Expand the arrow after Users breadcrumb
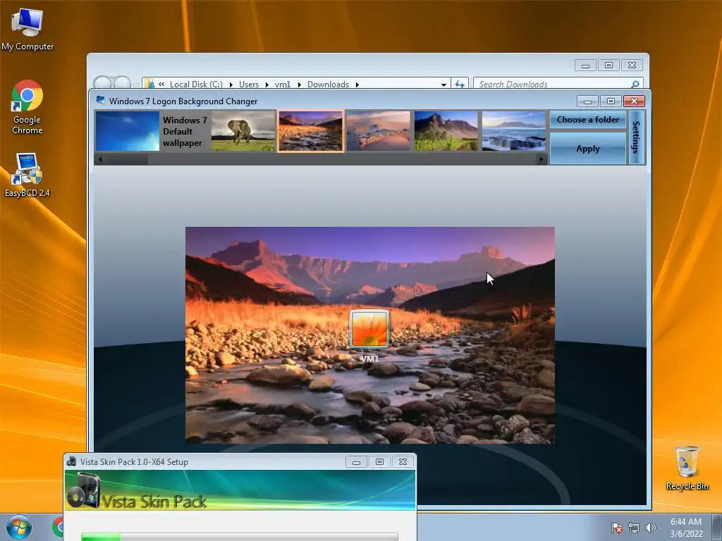The height and width of the screenshot is (541, 722). (x=267, y=85)
